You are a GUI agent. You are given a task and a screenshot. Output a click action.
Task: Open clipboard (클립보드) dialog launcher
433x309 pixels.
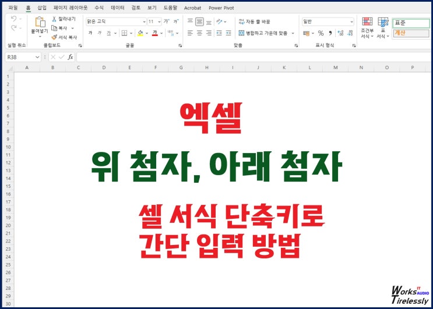(x=80, y=45)
